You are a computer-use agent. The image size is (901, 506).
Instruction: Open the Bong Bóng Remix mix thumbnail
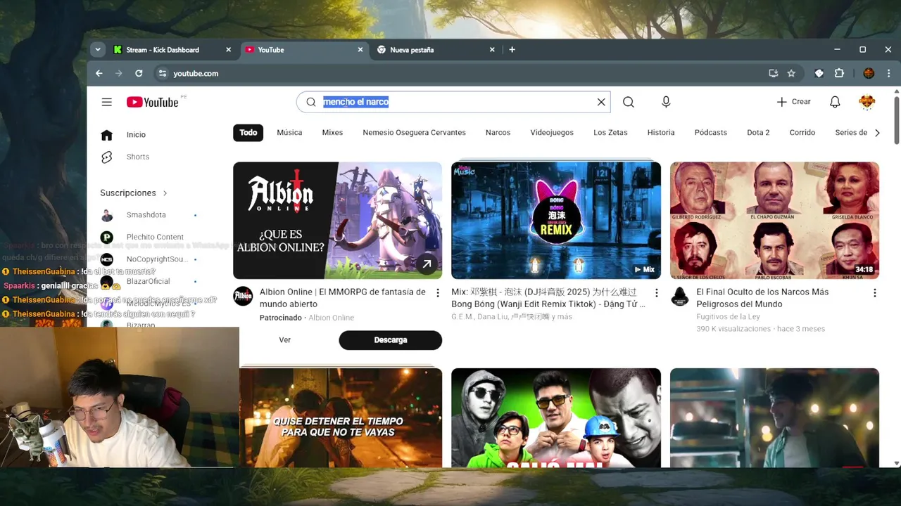point(556,221)
